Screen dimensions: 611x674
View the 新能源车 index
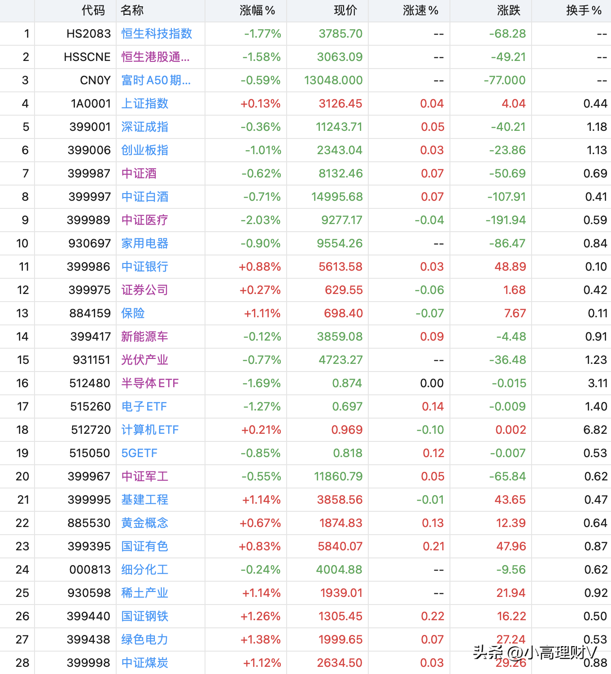144,337
